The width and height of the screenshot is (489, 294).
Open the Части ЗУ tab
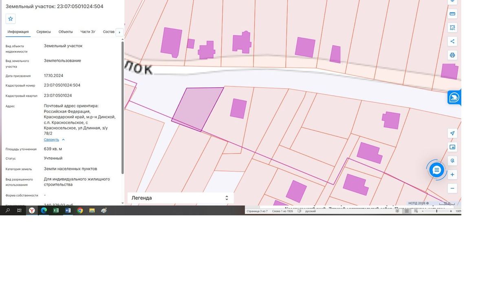(x=88, y=32)
